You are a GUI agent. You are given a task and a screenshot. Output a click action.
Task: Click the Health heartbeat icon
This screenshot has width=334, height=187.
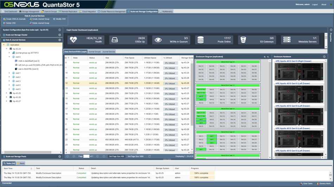tap(73, 40)
